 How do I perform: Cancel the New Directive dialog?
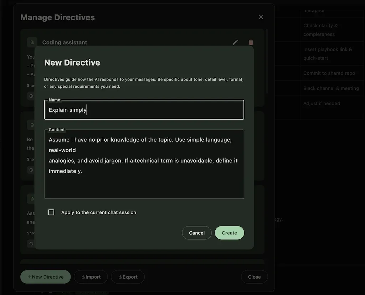[197, 233]
